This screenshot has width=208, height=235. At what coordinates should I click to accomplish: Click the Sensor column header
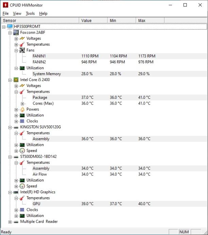pyautogui.click(x=40, y=20)
